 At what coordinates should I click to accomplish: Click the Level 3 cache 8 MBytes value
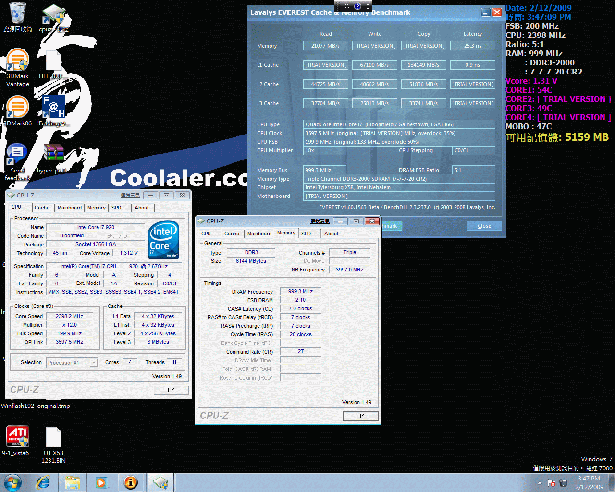[x=158, y=342]
